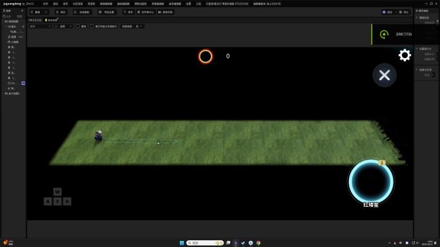Open the gear settings in game preview
Viewport: 440px width, 247px height.
pyautogui.click(x=405, y=55)
